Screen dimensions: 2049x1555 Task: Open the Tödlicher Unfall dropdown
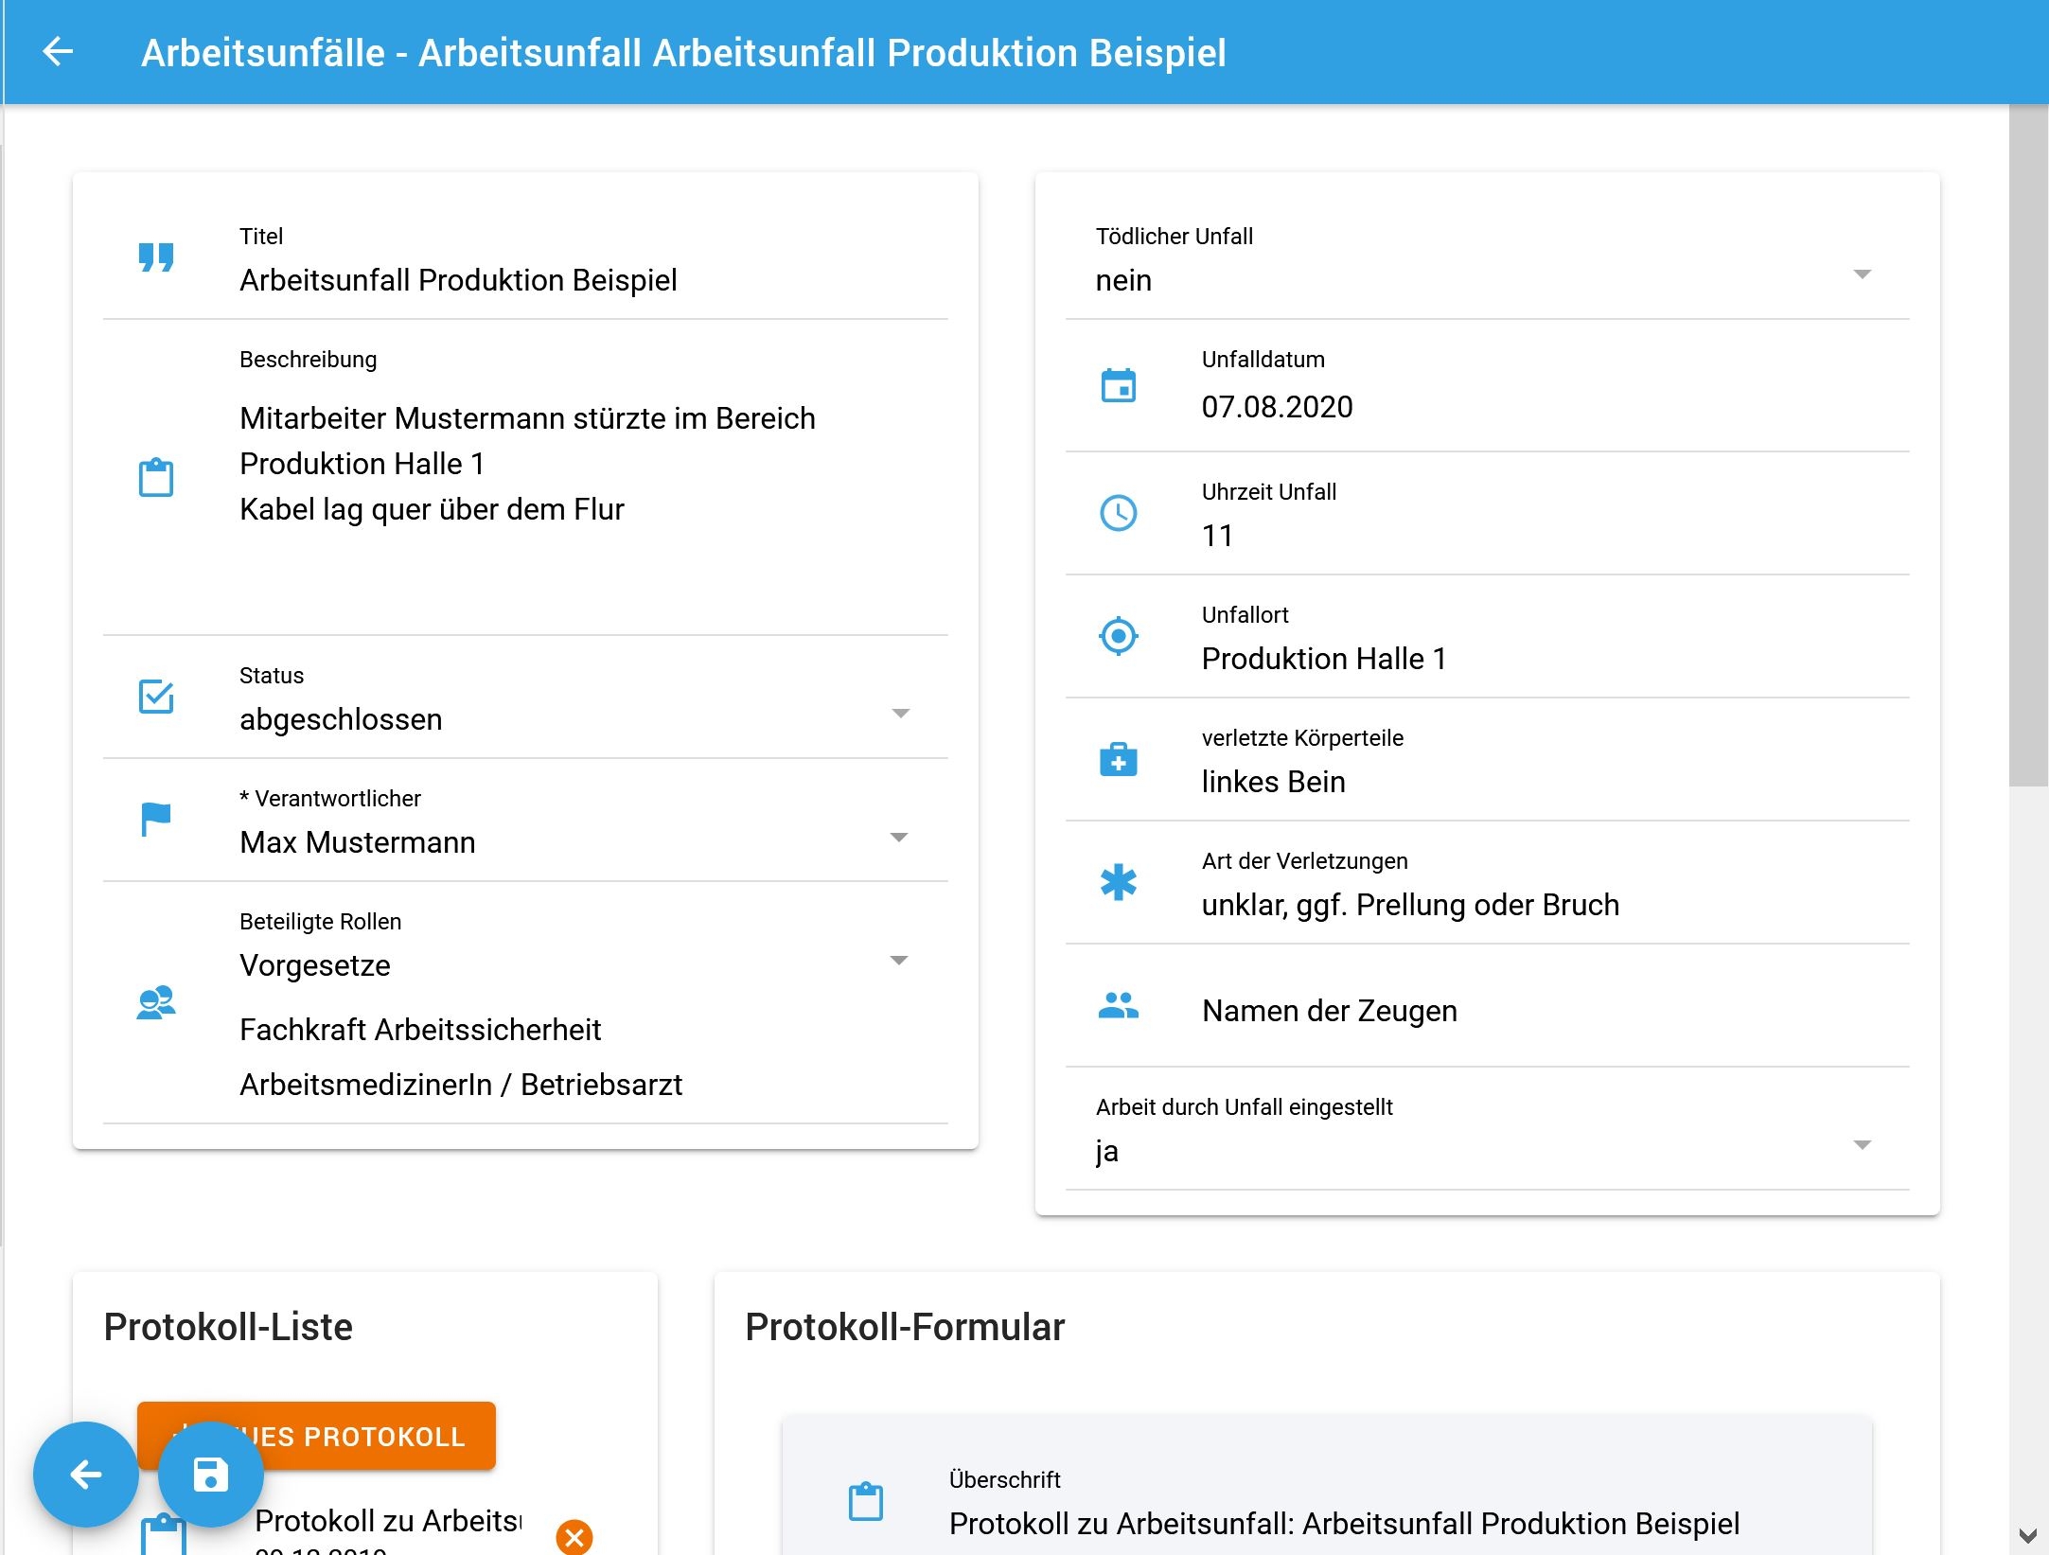tap(1862, 274)
